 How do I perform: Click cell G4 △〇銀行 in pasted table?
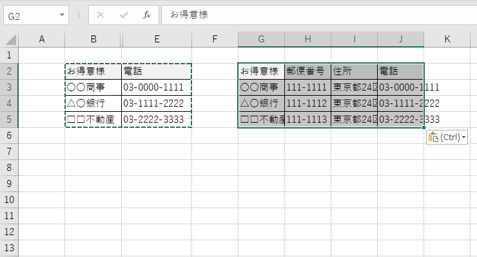coord(261,103)
